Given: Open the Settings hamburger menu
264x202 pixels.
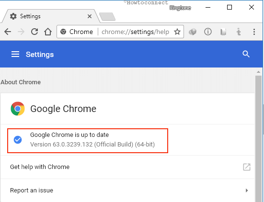Looking at the screenshot, I should pos(15,54).
